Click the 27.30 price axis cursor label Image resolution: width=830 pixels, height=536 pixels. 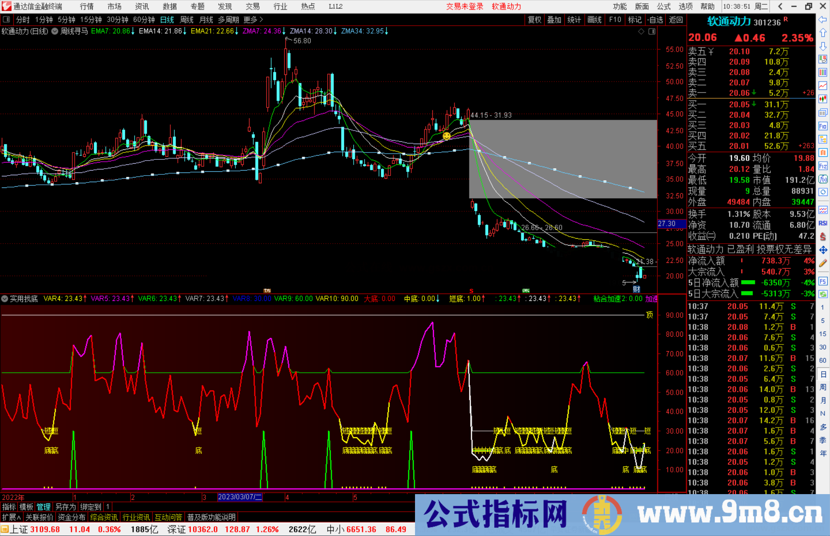coord(672,224)
